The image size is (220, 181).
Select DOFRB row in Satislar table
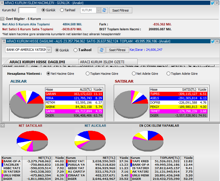(x=178, y=102)
